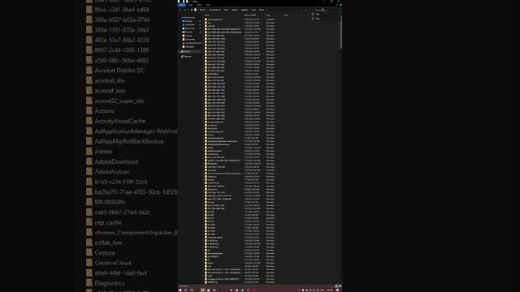Viewport: 520px width, 292px height.
Task: Open the File tab in File Explorer
Action: 182,5
